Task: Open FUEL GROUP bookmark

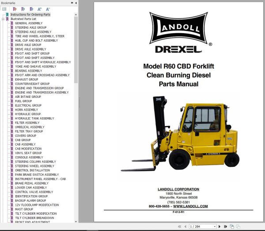Action: pyautogui.click(x=23, y=101)
